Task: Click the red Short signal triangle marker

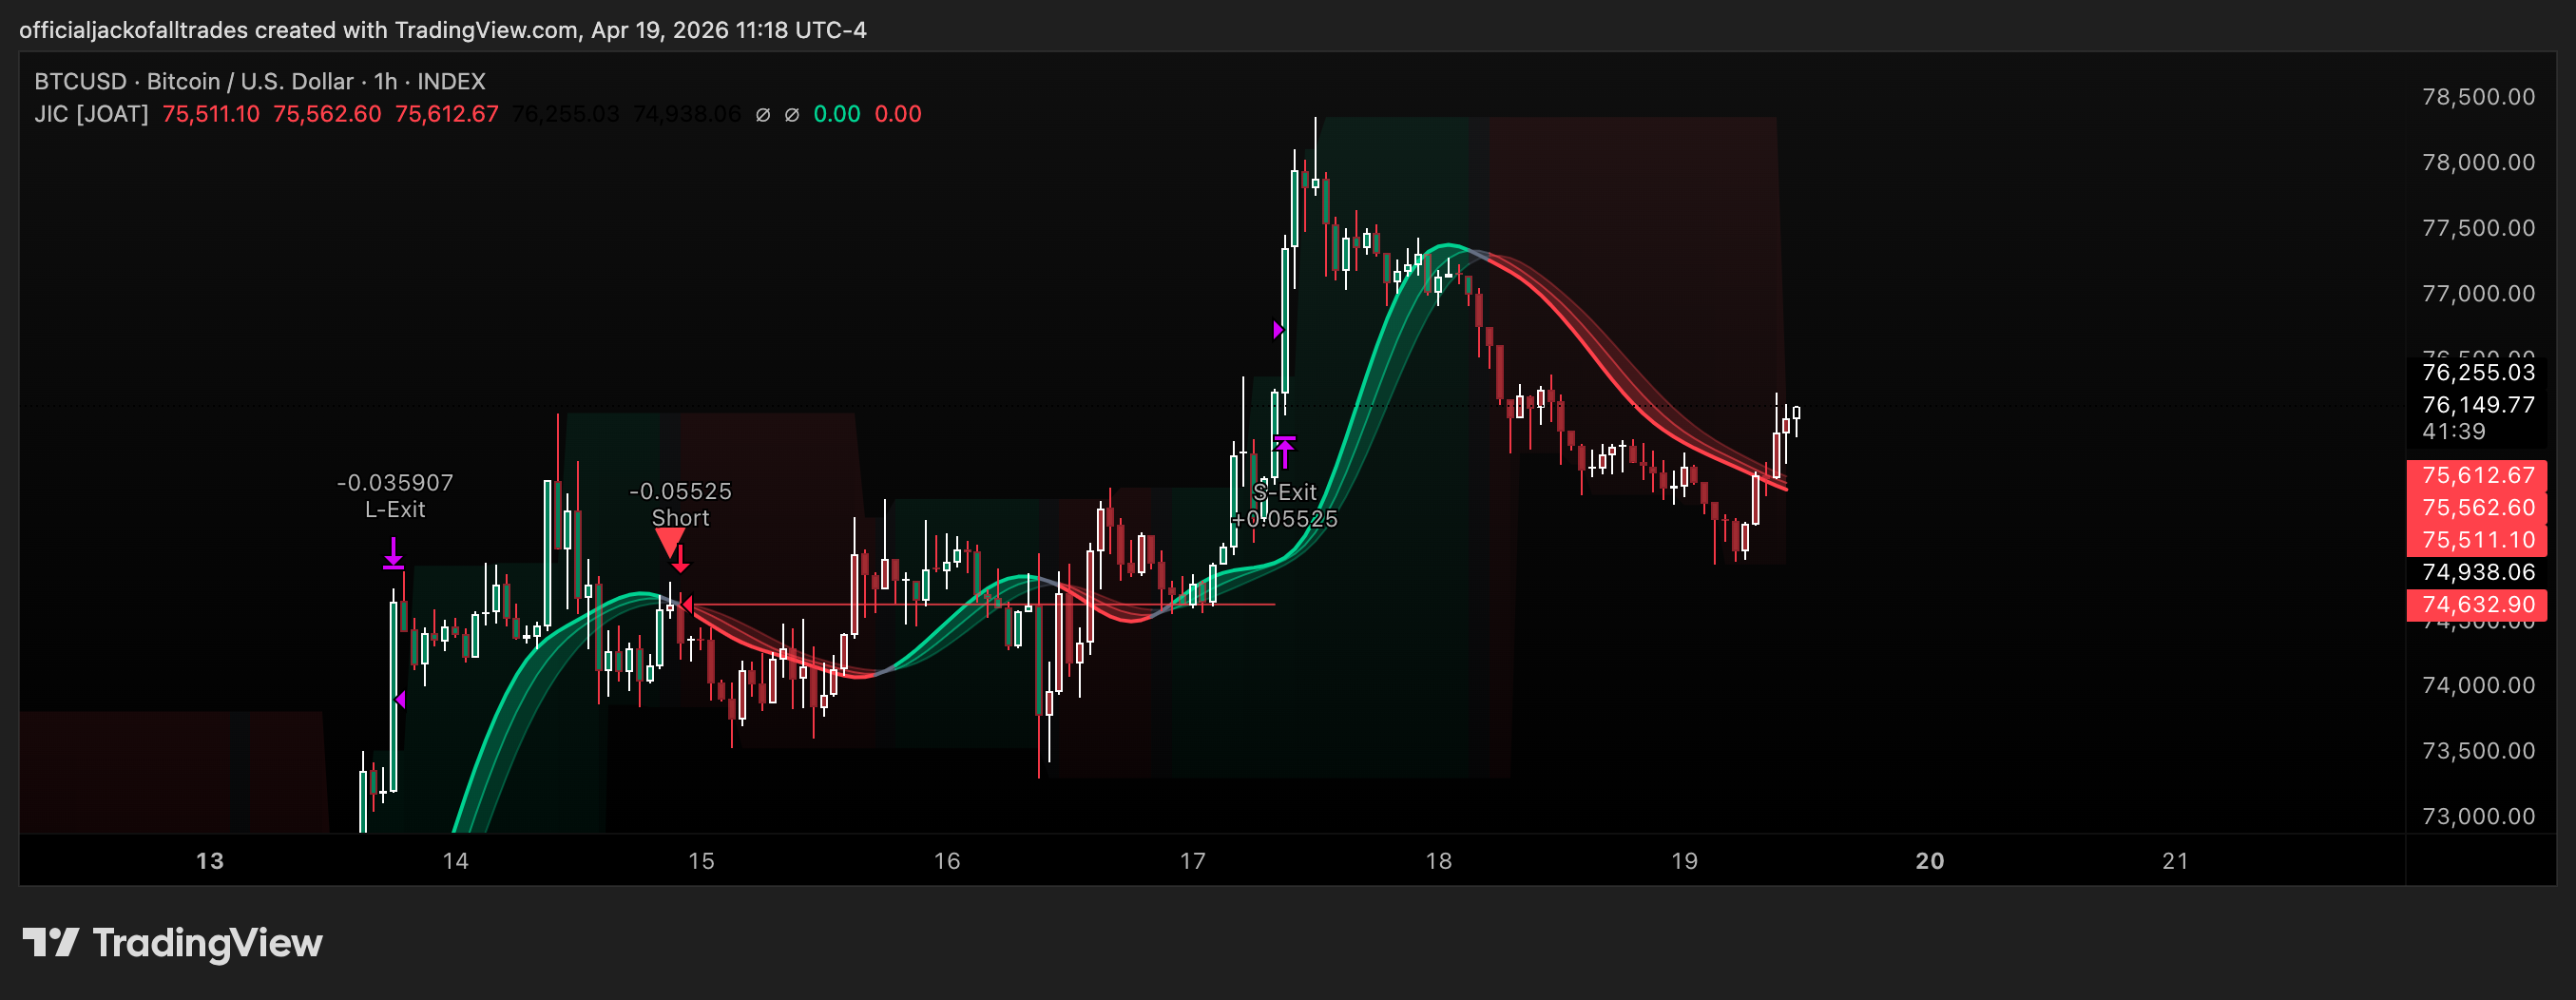Action: click(669, 543)
